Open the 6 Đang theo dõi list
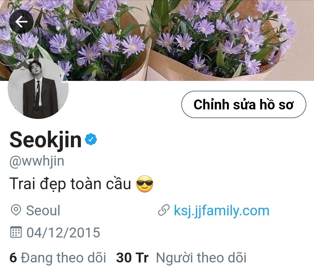The image size is (314, 277). click(x=58, y=258)
